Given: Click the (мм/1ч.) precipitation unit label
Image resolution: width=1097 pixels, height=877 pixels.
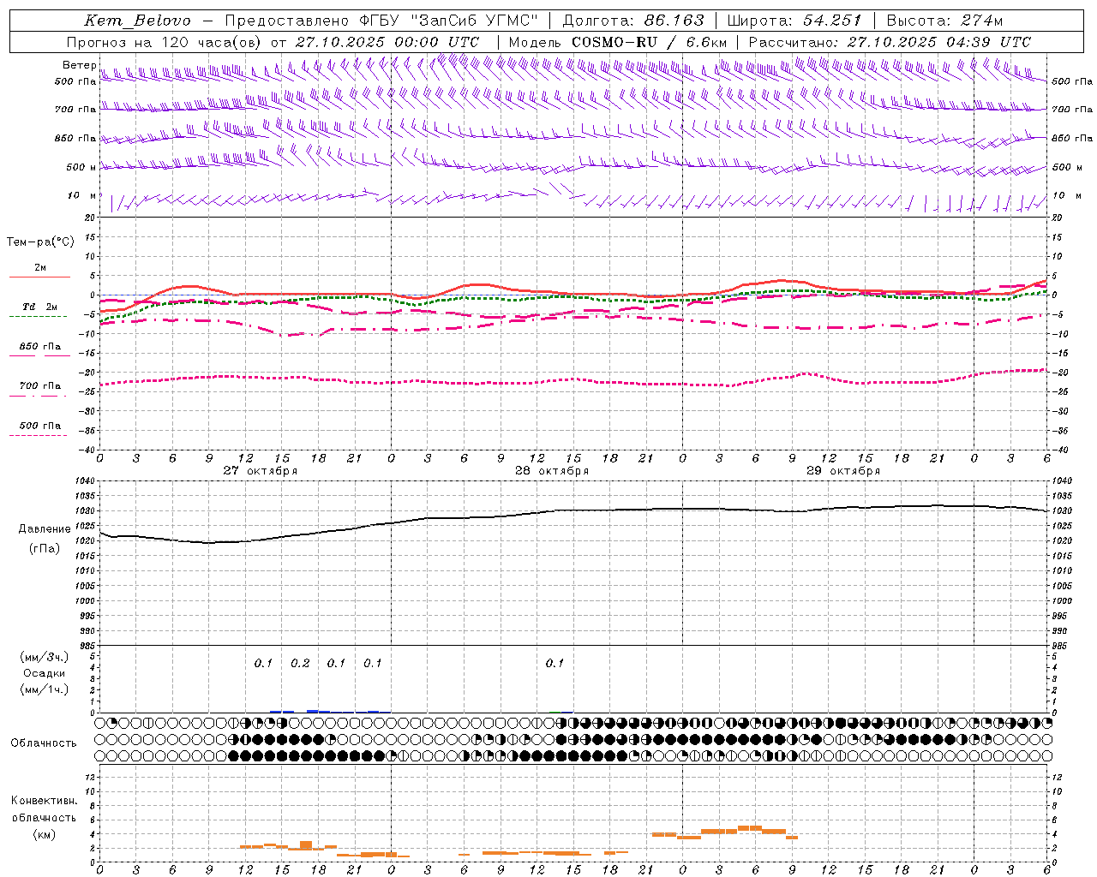Looking at the screenshot, I should point(45,689).
